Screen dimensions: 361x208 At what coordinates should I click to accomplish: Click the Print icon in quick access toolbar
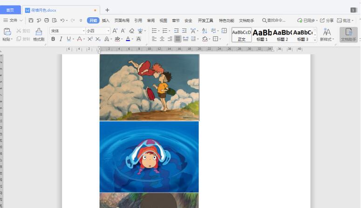tap(47, 21)
